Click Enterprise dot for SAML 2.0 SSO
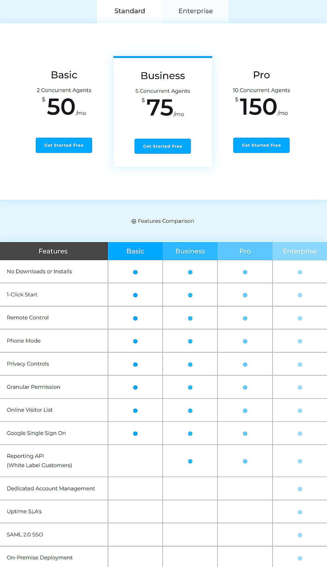Image resolution: width=327 pixels, height=567 pixels. [300, 535]
